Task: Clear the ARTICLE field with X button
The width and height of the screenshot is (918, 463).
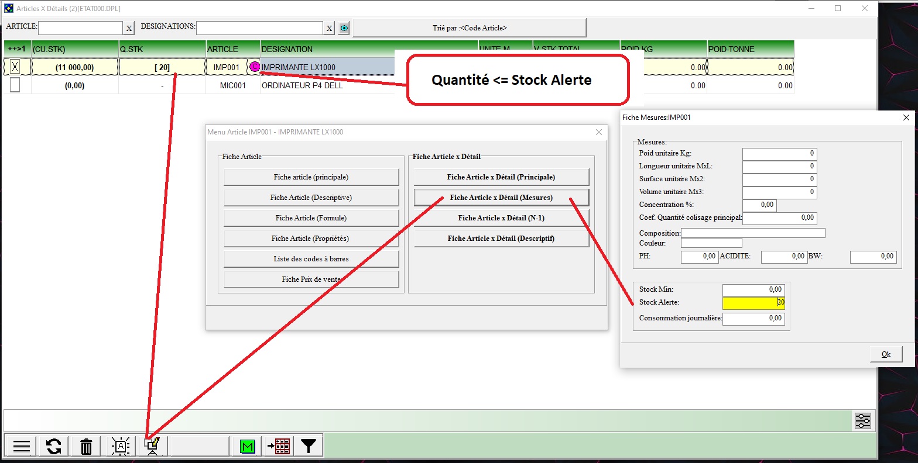Action: point(129,28)
